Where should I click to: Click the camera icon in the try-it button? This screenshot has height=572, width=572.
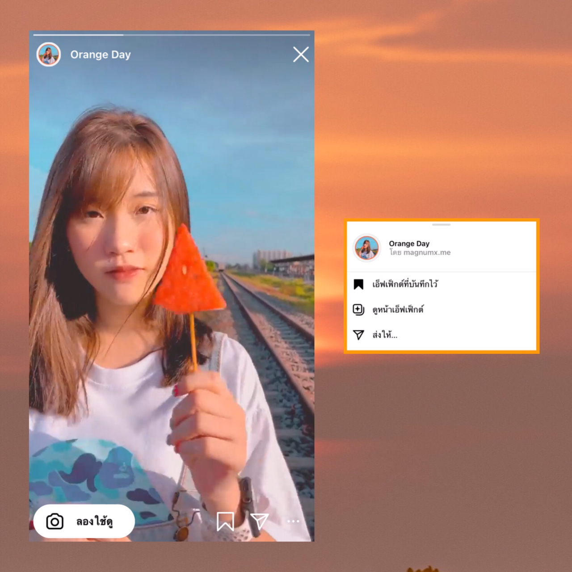tap(55, 522)
